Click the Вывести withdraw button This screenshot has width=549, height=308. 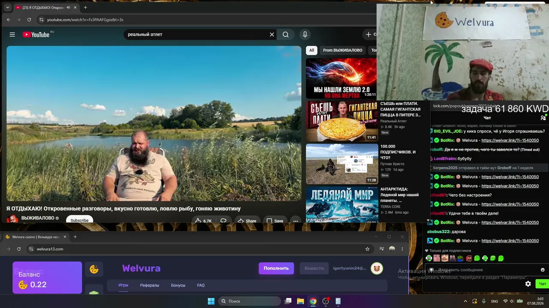[314, 268]
